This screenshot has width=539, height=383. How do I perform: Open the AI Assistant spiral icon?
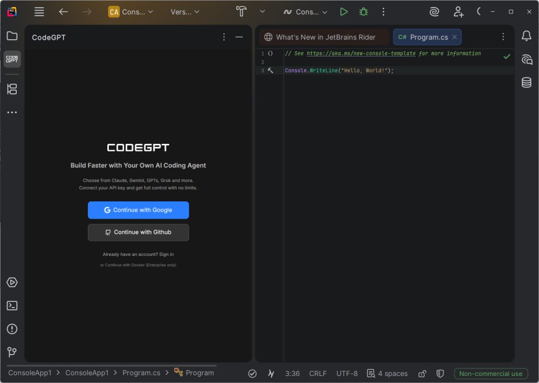click(x=434, y=12)
